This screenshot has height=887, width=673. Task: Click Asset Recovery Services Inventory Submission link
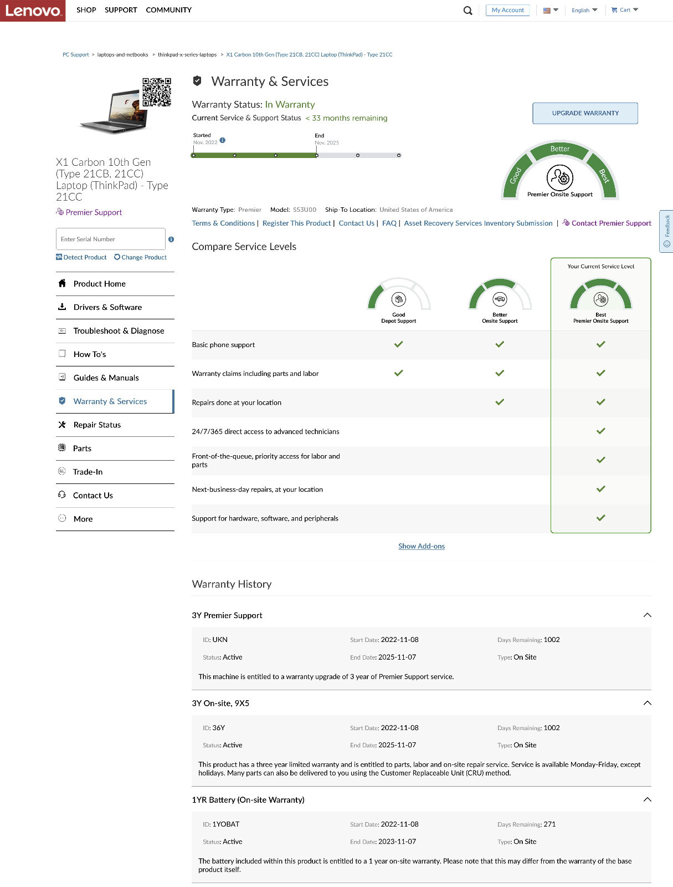479,223
